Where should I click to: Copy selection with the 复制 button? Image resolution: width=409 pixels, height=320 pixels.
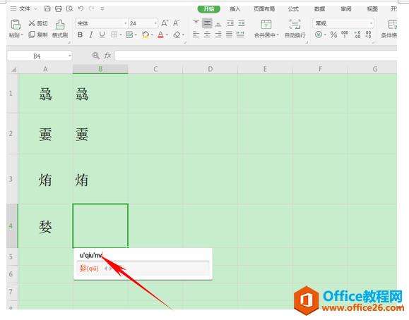38,35
